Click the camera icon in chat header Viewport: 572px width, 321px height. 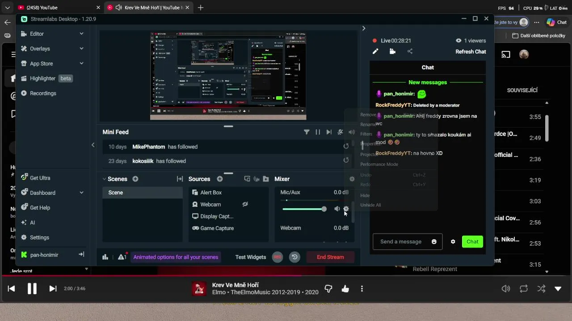tap(392, 51)
